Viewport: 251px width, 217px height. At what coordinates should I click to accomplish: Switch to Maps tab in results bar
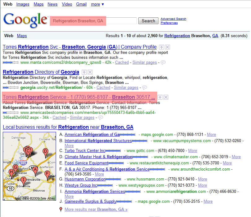(22, 36)
